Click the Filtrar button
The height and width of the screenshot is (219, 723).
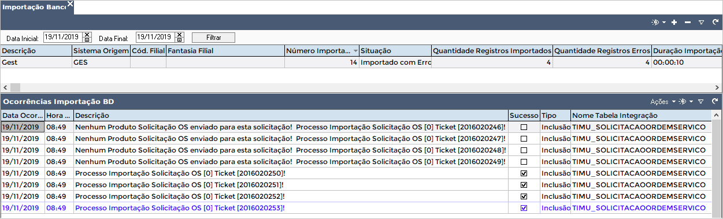point(214,38)
